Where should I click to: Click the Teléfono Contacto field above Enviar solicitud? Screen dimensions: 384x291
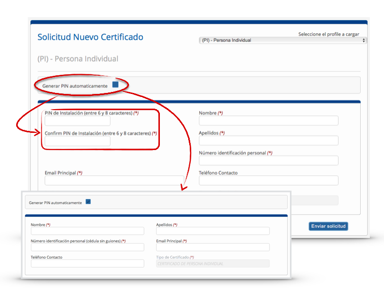pyautogui.click(x=268, y=180)
